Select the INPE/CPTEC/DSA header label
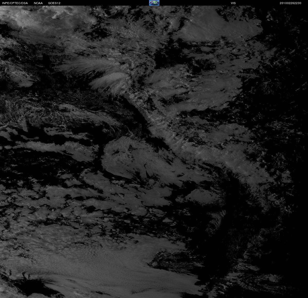Screen dimensions: 308x298 (15, 3)
